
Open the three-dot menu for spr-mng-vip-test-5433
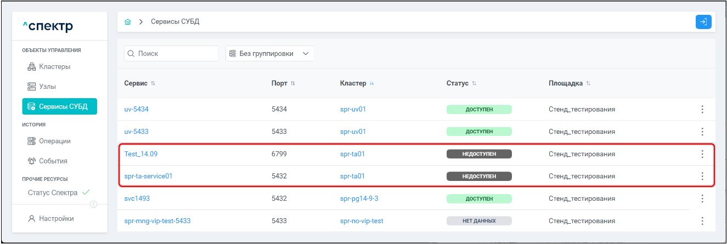[702, 221]
